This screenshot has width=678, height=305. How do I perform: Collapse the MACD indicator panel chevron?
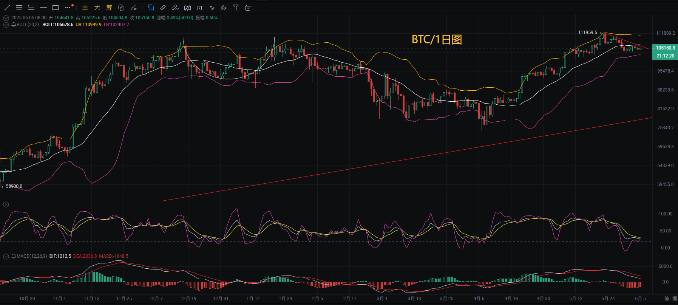click(x=6, y=256)
